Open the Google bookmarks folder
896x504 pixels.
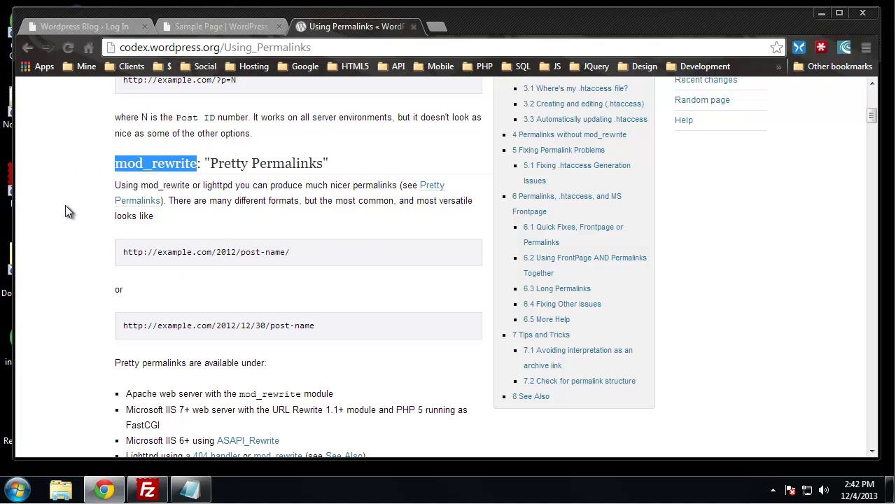[x=298, y=66]
